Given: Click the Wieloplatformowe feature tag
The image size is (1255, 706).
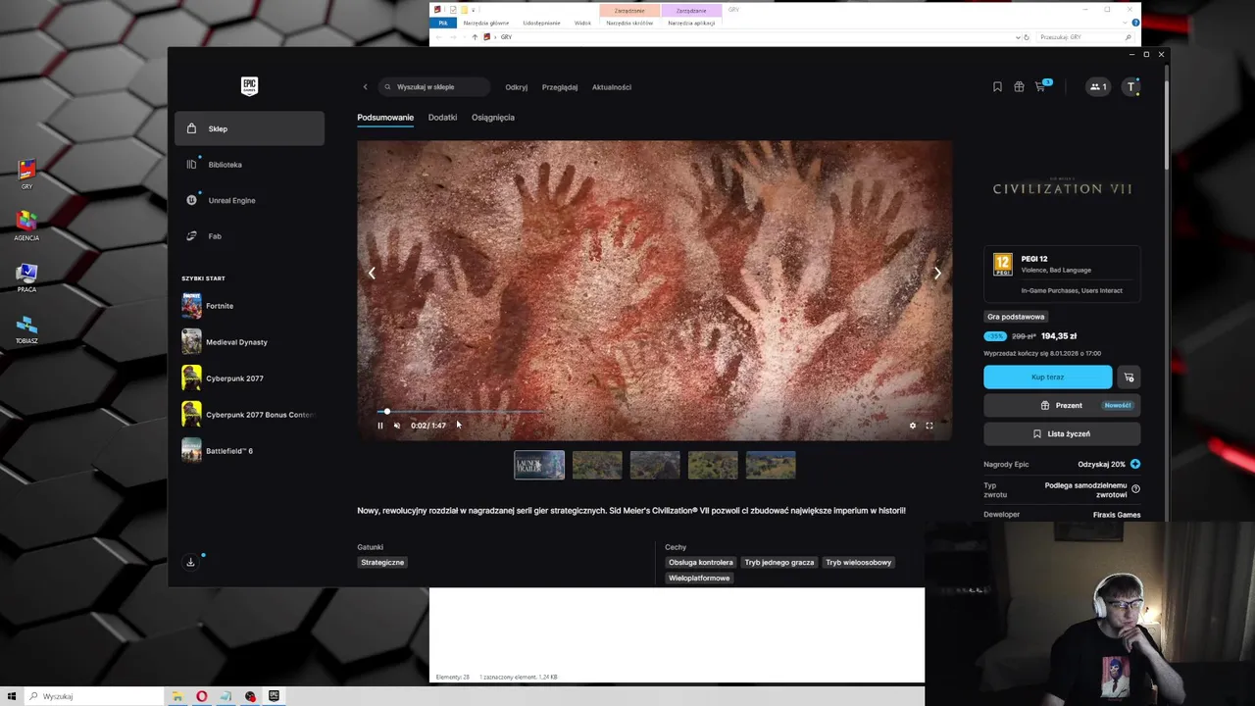Looking at the screenshot, I should tap(699, 579).
